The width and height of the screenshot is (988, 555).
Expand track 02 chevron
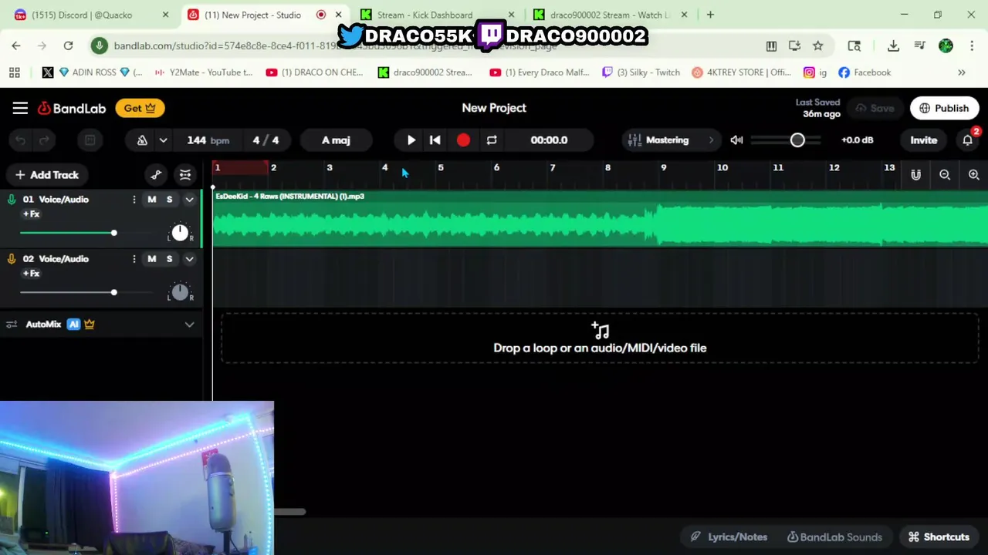click(x=189, y=259)
